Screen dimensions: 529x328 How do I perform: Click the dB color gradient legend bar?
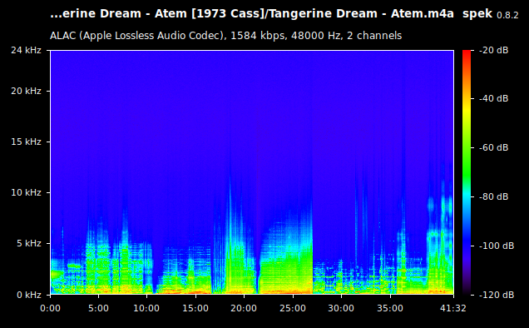tap(467, 172)
